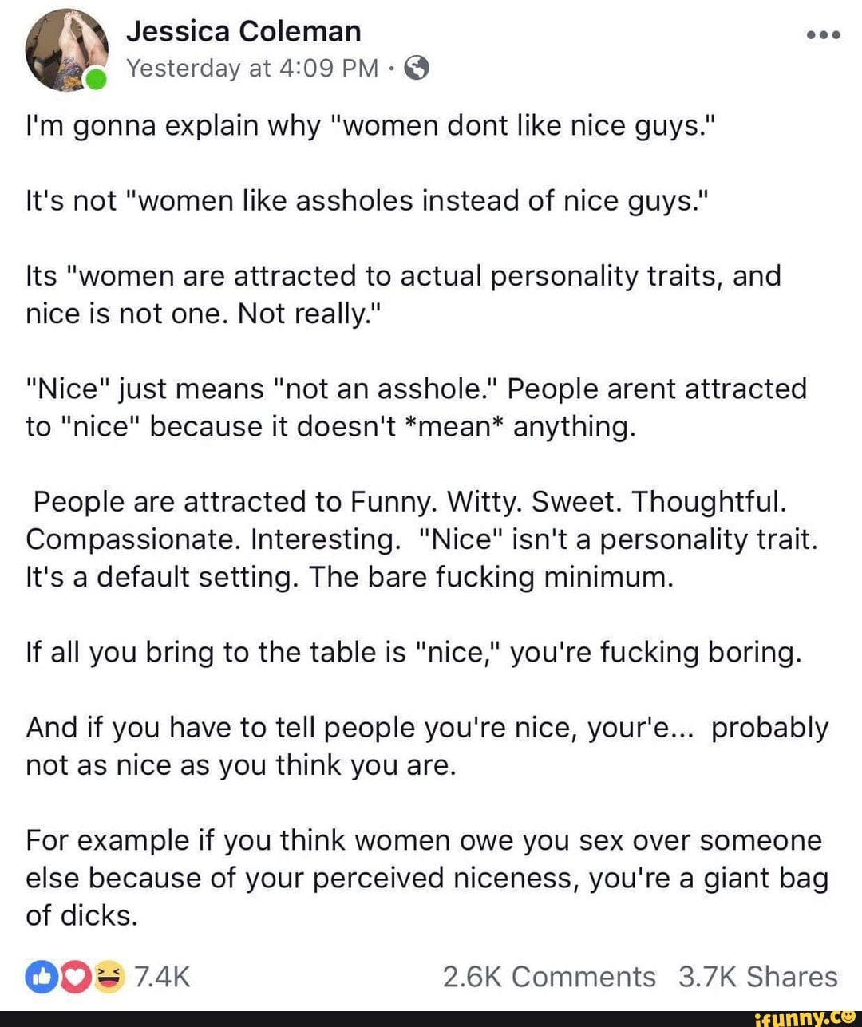Viewport: 862px width, 1027px height.
Task: Click the laughing Haha reaction icon
Action: [x=110, y=976]
